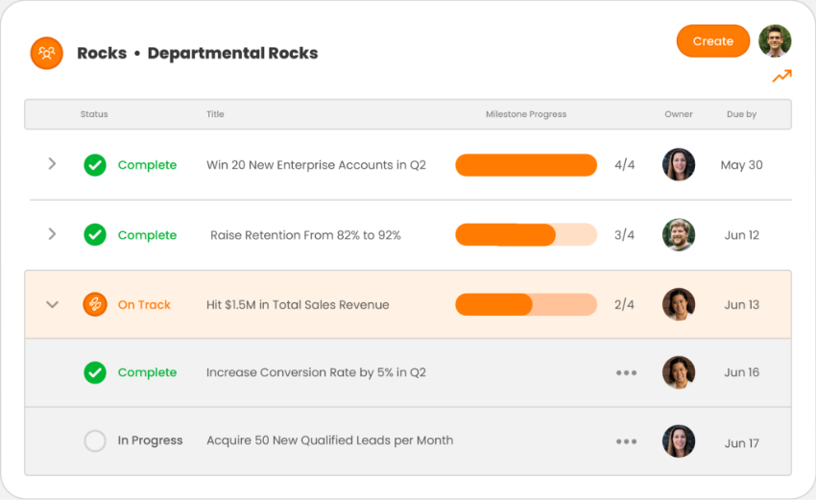This screenshot has width=816, height=500.
Task: Click milestone progress bar for Hit $1.5M rock
Action: 525,305
